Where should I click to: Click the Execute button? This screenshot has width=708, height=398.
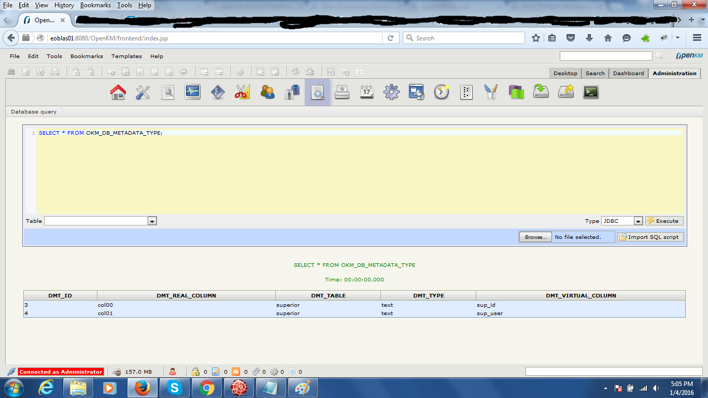coord(664,221)
